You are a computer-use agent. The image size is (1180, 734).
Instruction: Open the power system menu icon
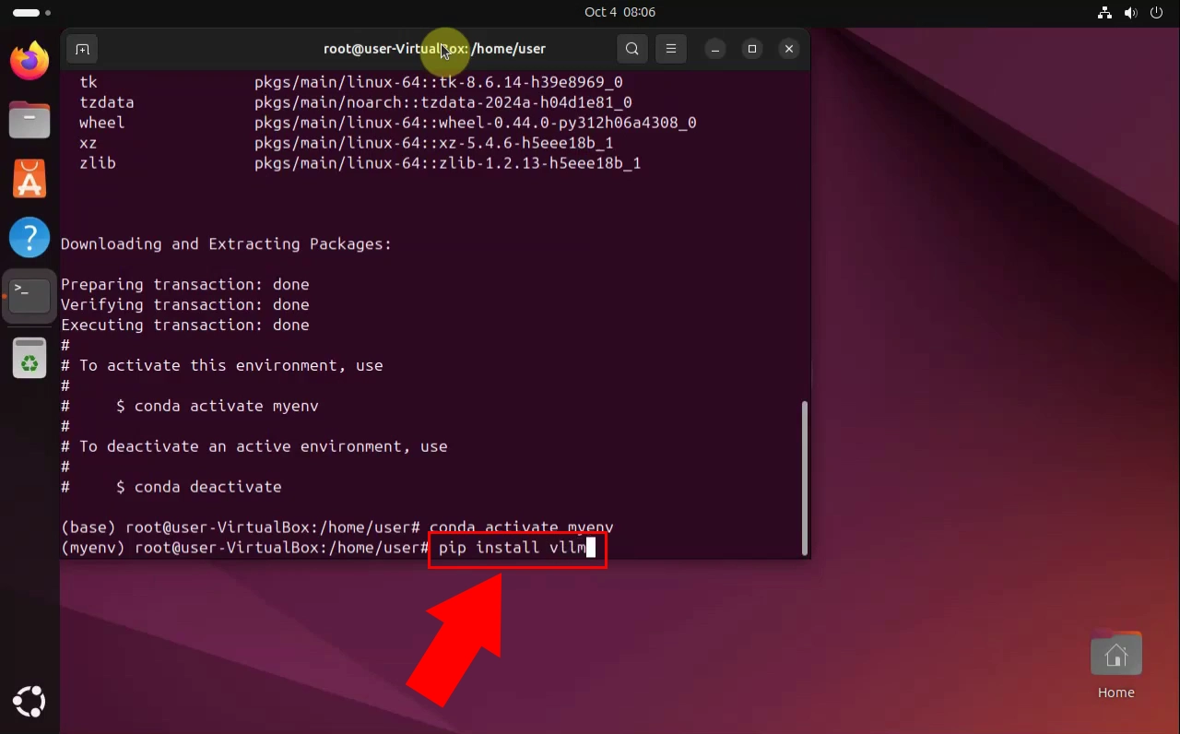pyautogui.click(x=1157, y=12)
